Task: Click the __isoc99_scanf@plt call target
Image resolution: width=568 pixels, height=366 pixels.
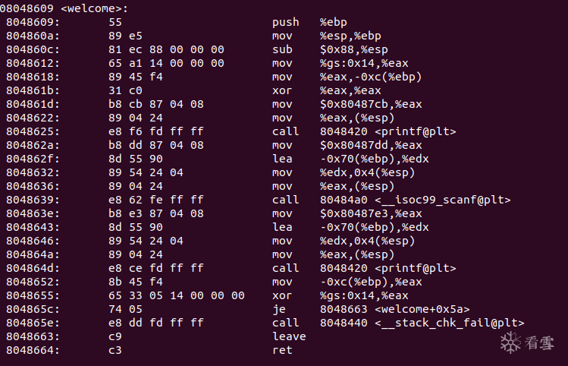Action: coord(415,200)
